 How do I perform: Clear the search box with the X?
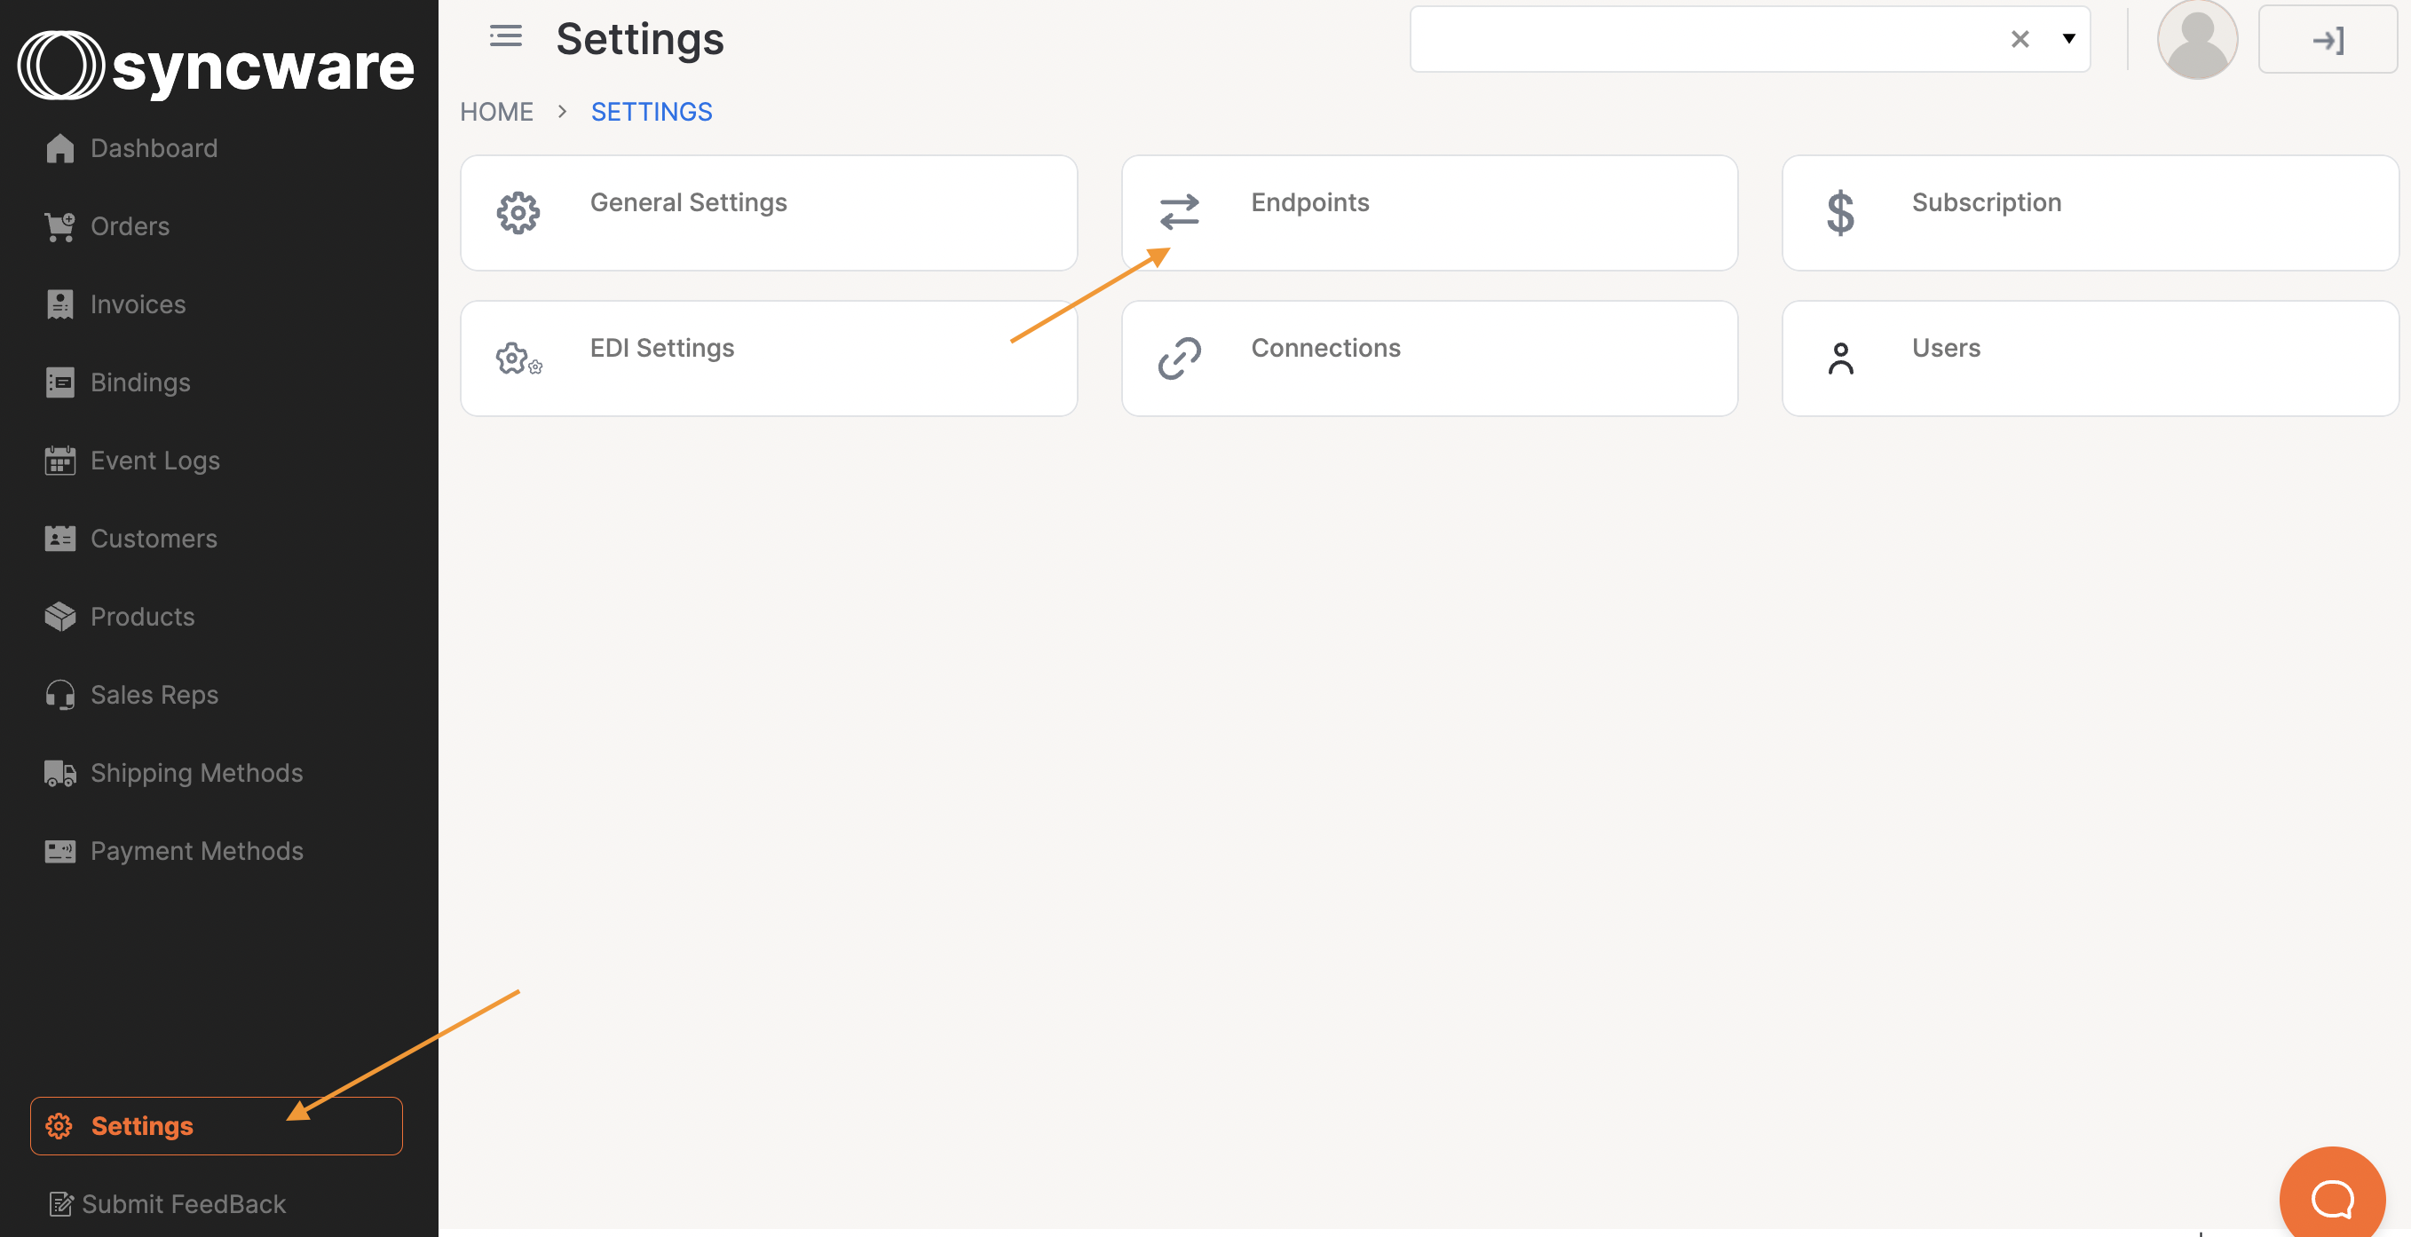click(x=2020, y=38)
